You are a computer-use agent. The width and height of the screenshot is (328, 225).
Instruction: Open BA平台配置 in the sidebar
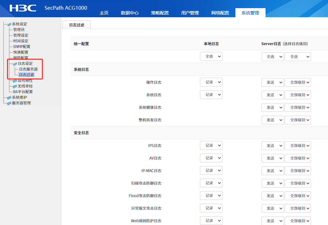23,92
